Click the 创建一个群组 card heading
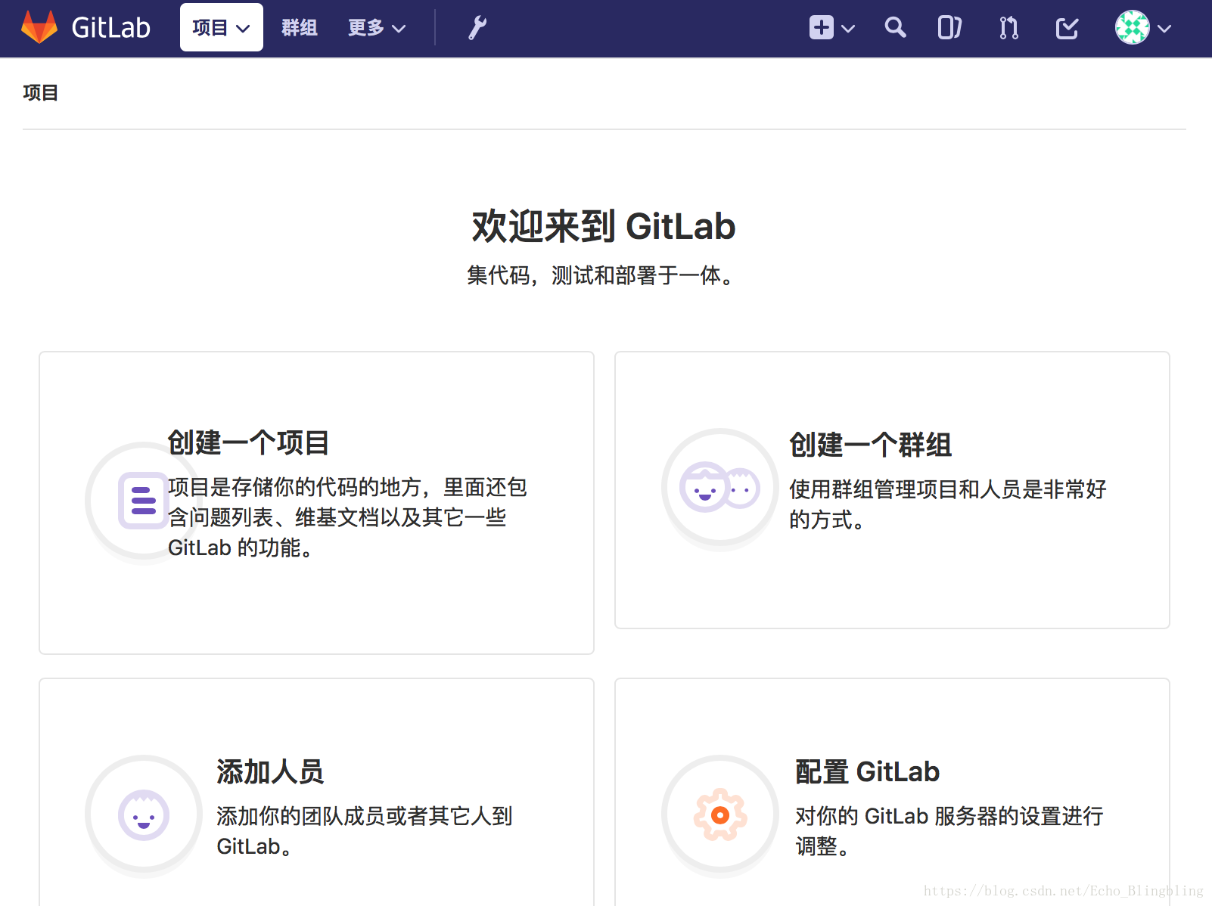This screenshot has width=1212, height=906. click(x=870, y=445)
